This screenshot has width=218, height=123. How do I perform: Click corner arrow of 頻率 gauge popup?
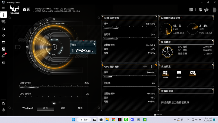point(94,44)
